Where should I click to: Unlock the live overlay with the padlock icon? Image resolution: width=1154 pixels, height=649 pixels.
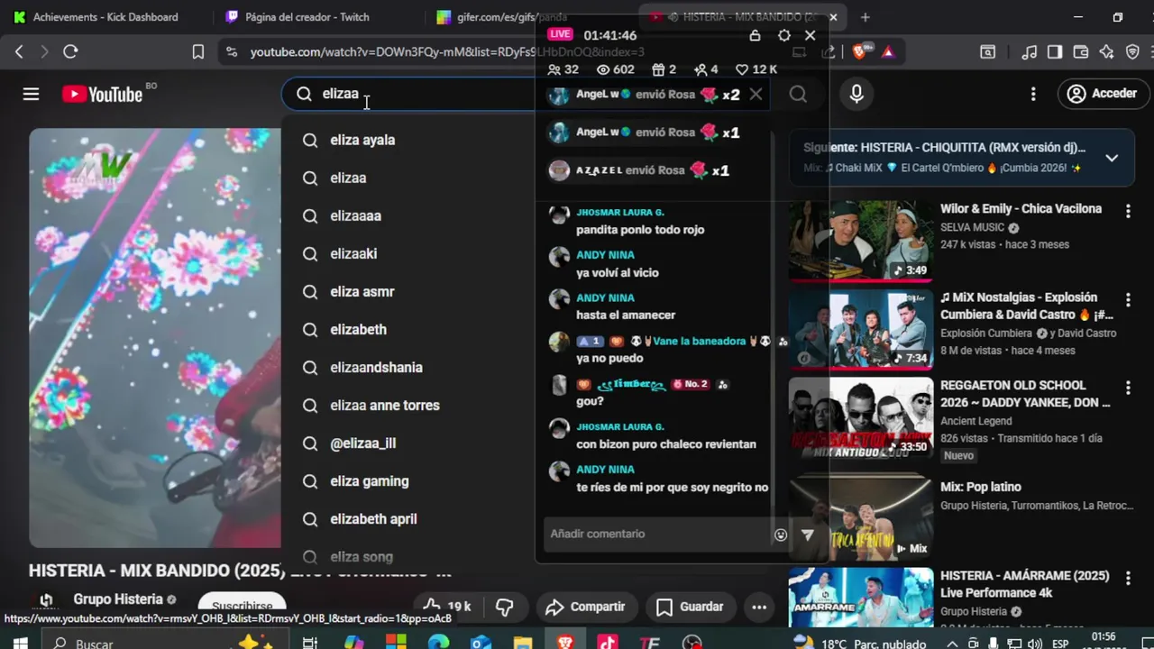pyautogui.click(x=756, y=35)
